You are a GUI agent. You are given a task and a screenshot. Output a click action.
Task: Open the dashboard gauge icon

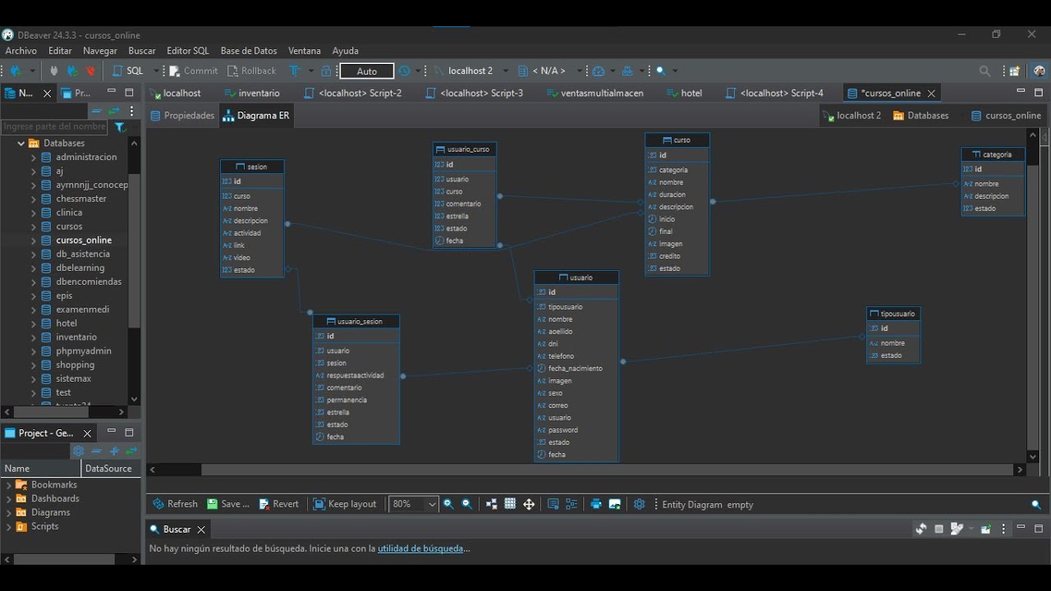[599, 71]
